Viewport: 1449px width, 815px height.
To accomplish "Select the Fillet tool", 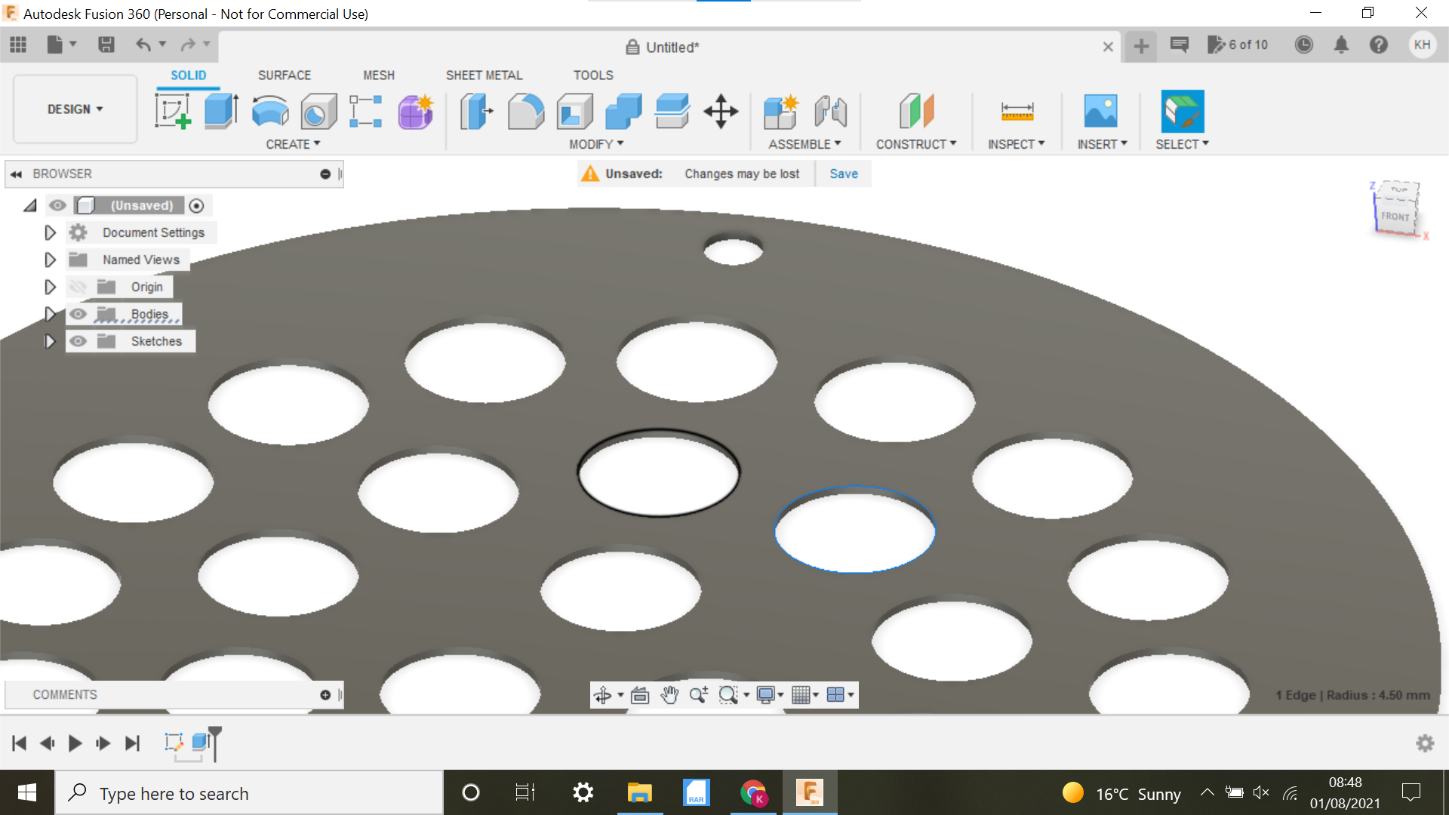I will click(525, 112).
